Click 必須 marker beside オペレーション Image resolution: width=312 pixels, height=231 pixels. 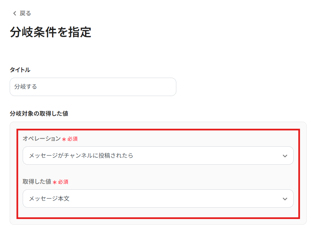pyautogui.click(x=72, y=139)
